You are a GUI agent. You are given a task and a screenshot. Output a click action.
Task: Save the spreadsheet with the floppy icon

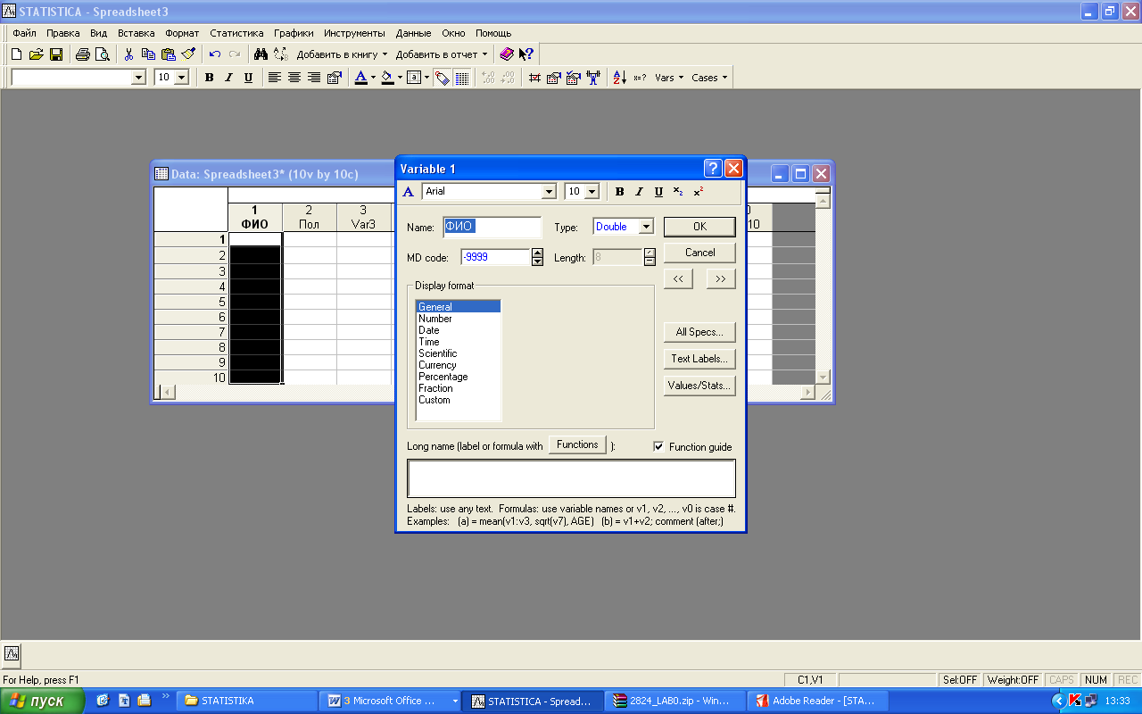point(55,54)
